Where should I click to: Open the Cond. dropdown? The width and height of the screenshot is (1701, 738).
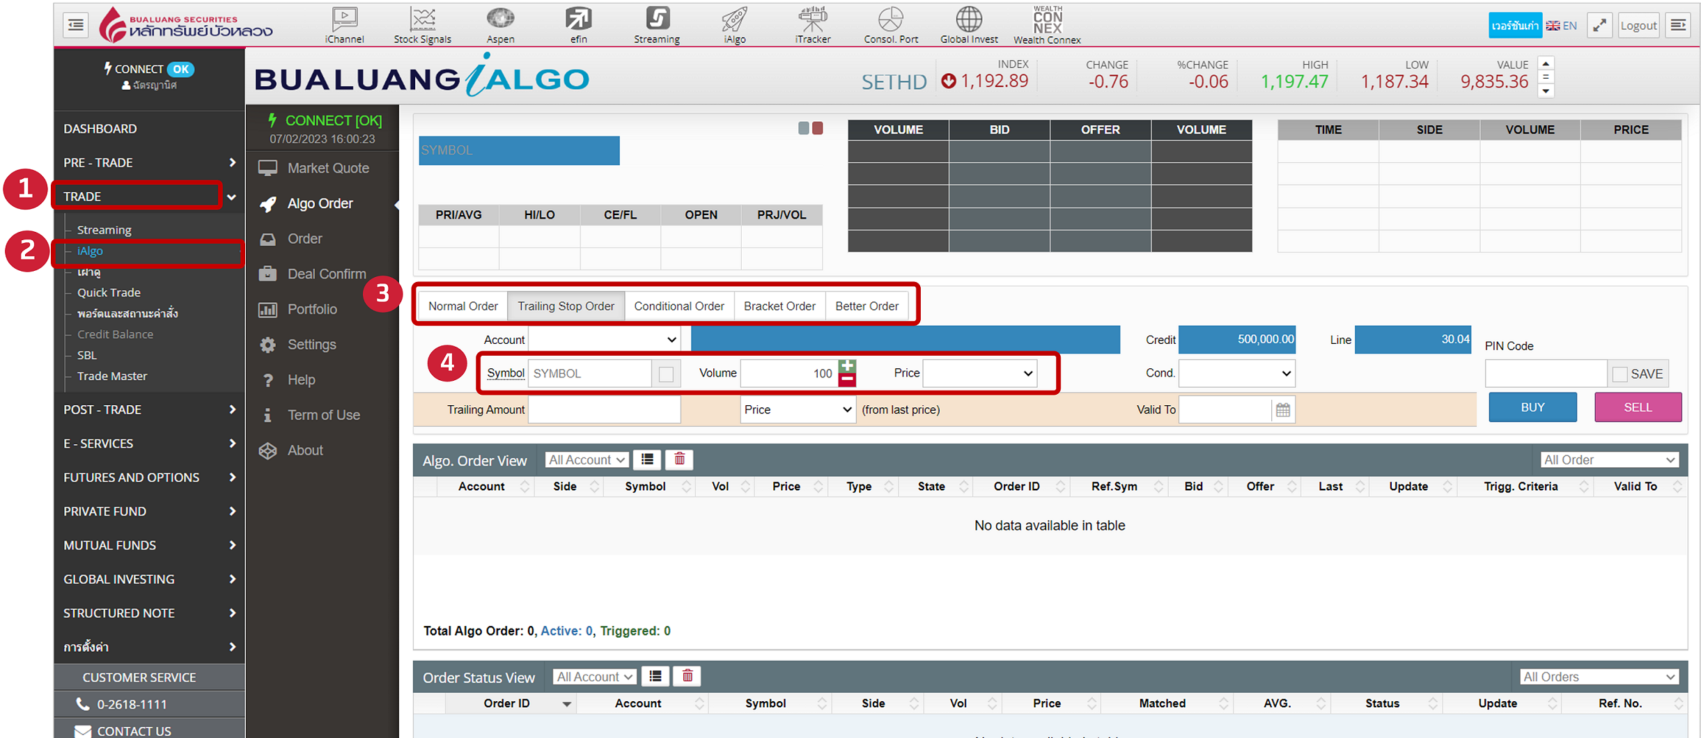pos(1236,374)
